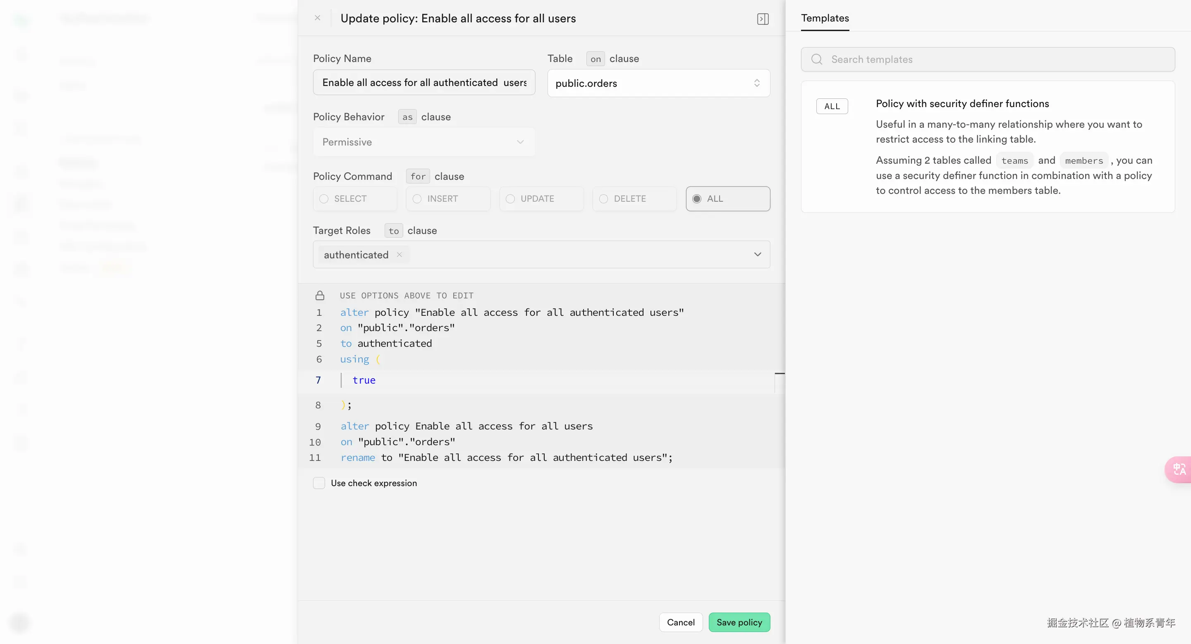Choose the ALL policy command option
Screen dimensions: 1191x644
pyautogui.click(x=728, y=199)
